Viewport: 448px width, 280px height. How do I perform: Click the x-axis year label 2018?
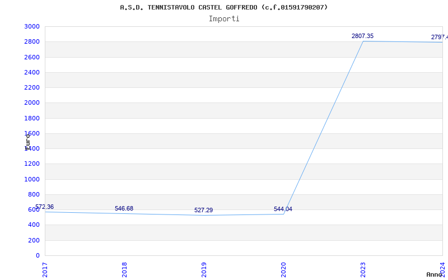pyautogui.click(x=124, y=270)
